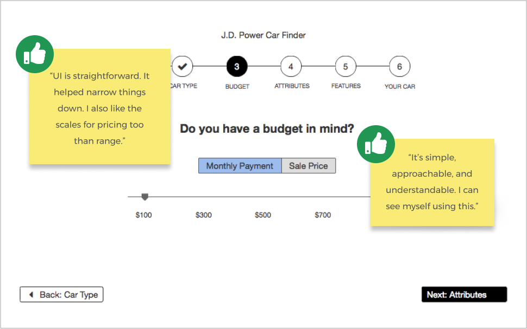Image resolution: width=527 pixels, height=329 pixels.
Task: Jump to step 5 Features circle
Action: [346, 67]
